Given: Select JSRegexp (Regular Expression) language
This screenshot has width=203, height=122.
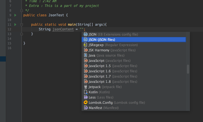Looking at the screenshot, I should click(134, 45).
